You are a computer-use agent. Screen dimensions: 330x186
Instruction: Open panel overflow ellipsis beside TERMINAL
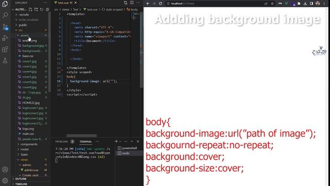(x=97, y=142)
